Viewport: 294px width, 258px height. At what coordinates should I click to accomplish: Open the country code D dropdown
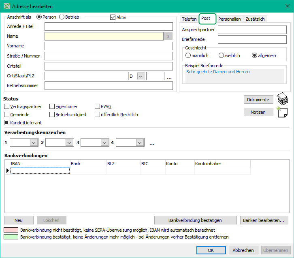click(141, 76)
